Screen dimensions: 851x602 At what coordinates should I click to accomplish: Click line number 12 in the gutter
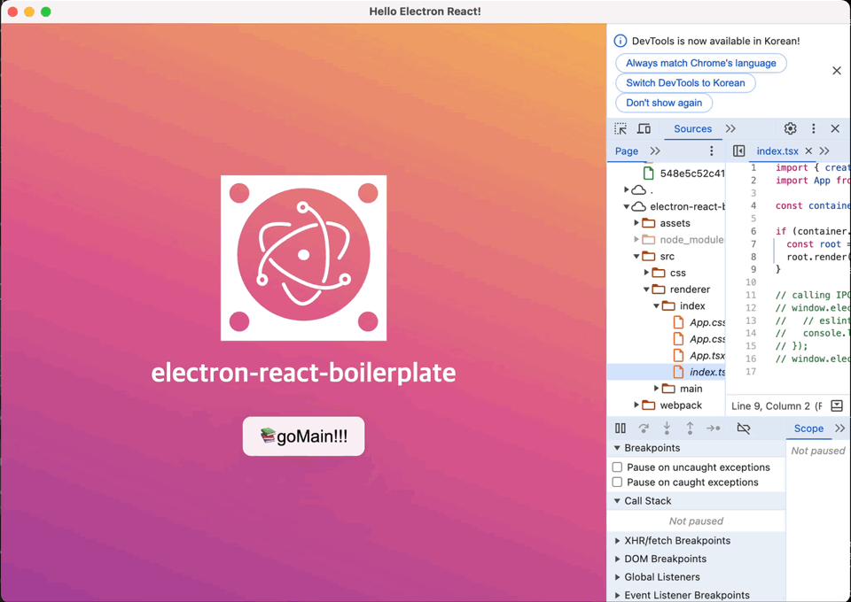pos(751,308)
